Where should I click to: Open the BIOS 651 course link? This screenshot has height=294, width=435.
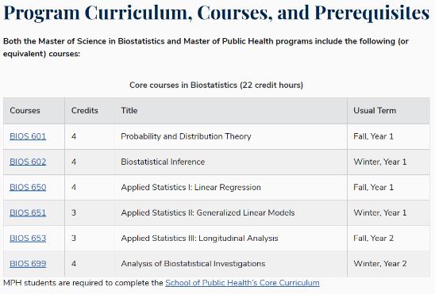click(28, 212)
